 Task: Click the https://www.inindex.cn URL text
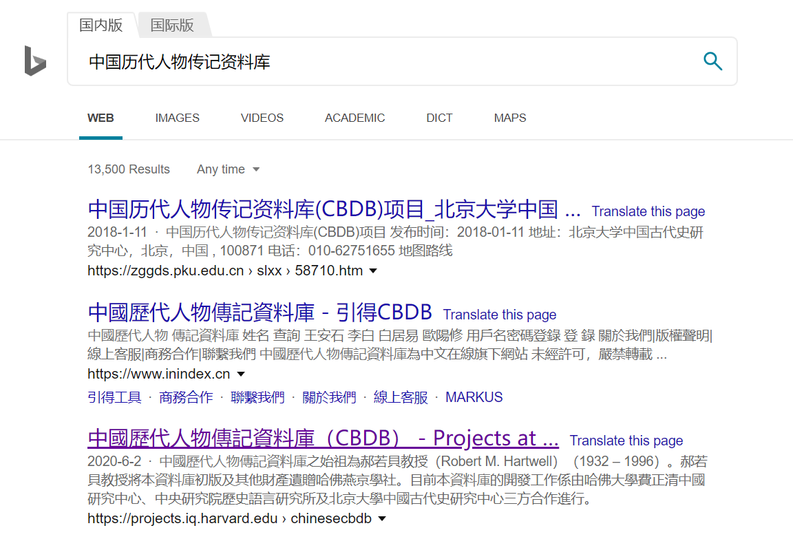click(x=159, y=374)
